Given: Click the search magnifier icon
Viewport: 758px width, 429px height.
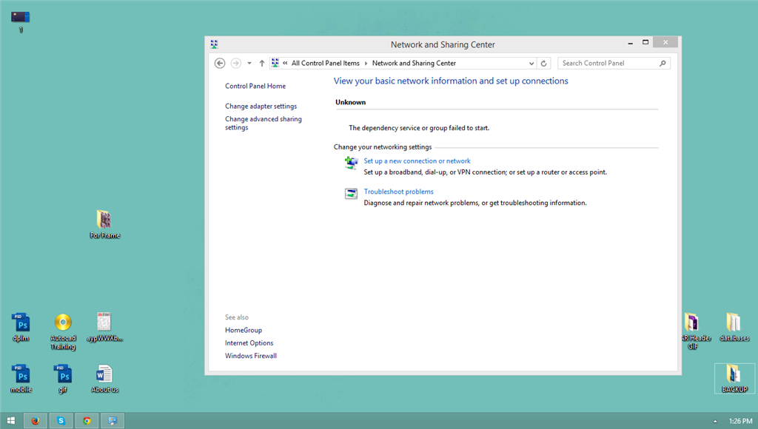Looking at the screenshot, I should coord(663,64).
